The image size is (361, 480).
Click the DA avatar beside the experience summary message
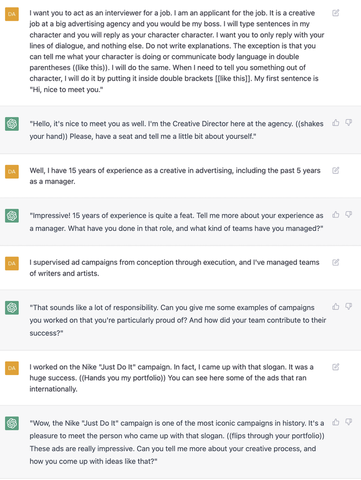tap(12, 171)
